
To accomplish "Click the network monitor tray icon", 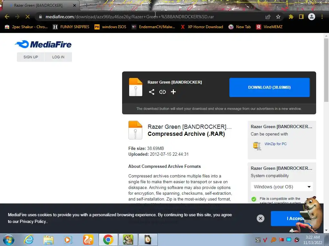I will (x=289, y=240).
